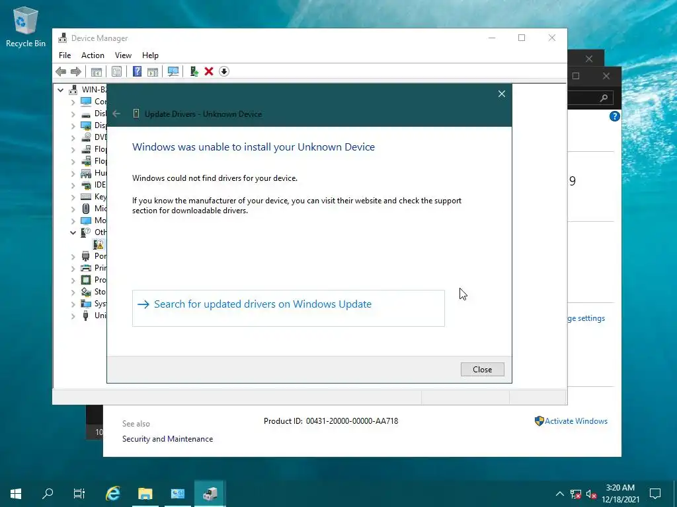Toggle the Show/Hide Console Tree toolbar icon

(97, 71)
